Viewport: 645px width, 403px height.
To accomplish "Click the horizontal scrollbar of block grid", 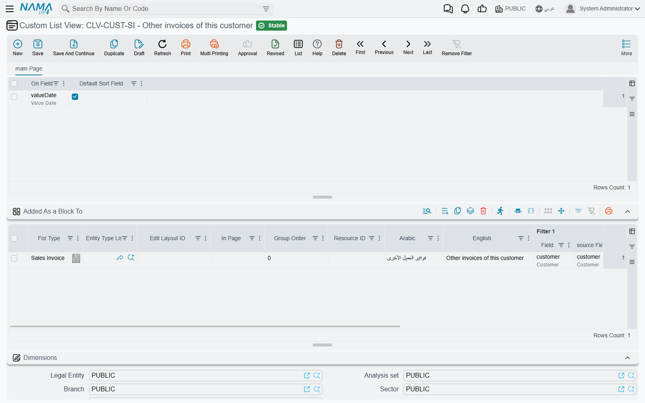I will (x=205, y=326).
